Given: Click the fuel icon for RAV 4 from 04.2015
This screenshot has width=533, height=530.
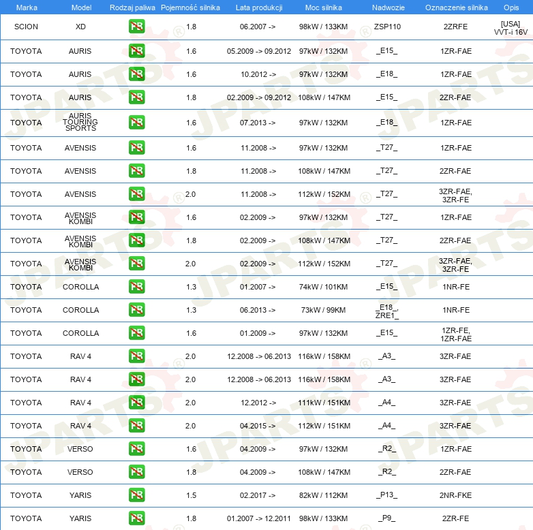Looking at the screenshot, I should [136, 425].
